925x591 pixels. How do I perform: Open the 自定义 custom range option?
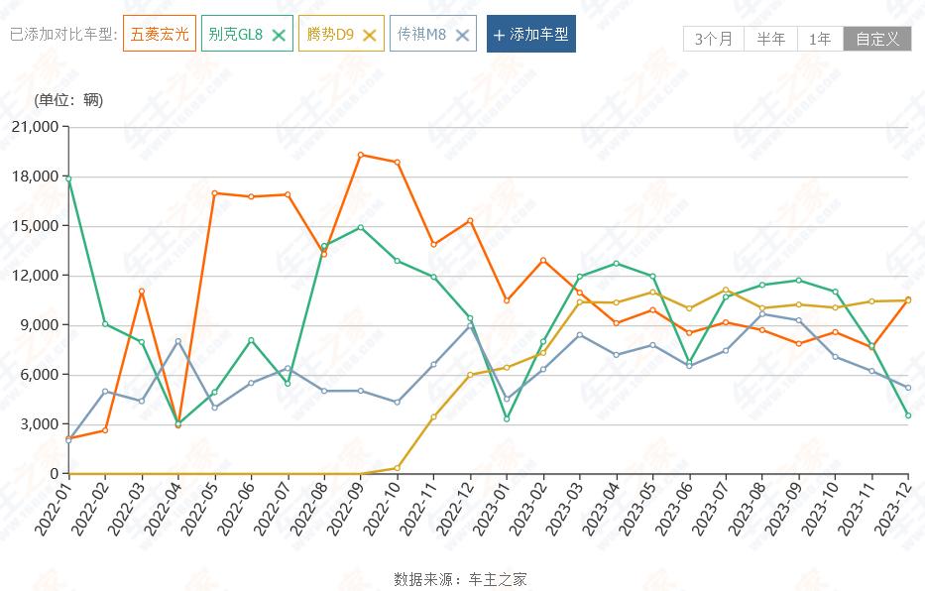(877, 39)
